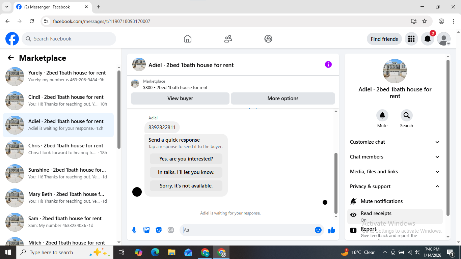The width and height of the screenshot is (461, 259).
Task: Open File Explorer from taskbar
Action: pos(172,252)
